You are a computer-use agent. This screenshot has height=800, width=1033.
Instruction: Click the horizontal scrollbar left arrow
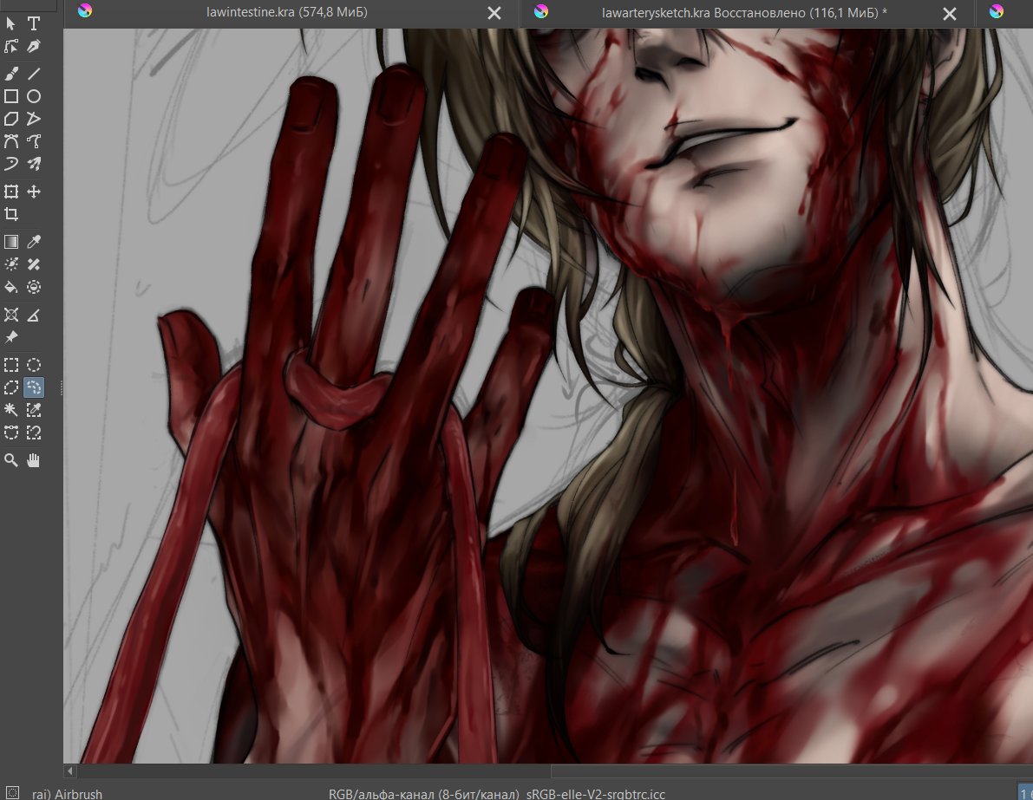[70, 771]
